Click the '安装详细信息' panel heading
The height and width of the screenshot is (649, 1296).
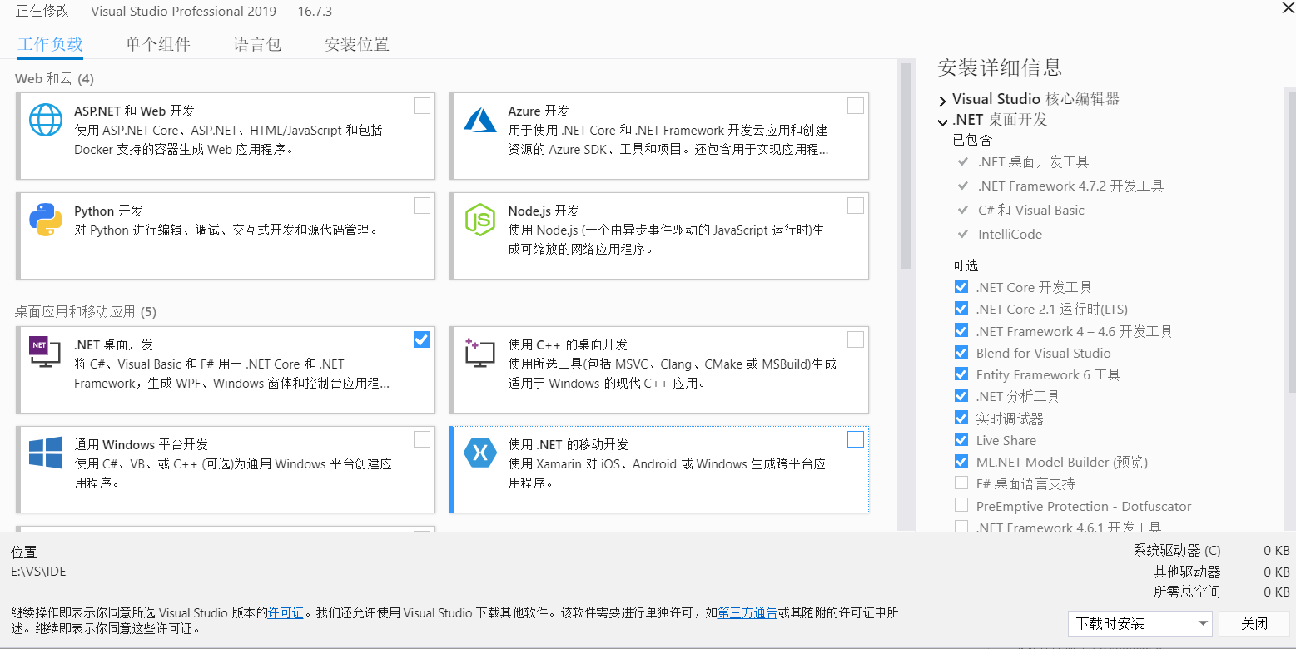[1000, 67]
